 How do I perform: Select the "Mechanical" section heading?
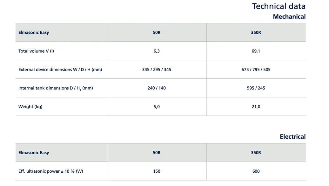click(289, 17)
